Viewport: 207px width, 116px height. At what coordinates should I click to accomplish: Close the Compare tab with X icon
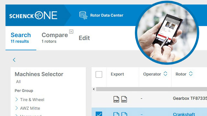point(71,32)
